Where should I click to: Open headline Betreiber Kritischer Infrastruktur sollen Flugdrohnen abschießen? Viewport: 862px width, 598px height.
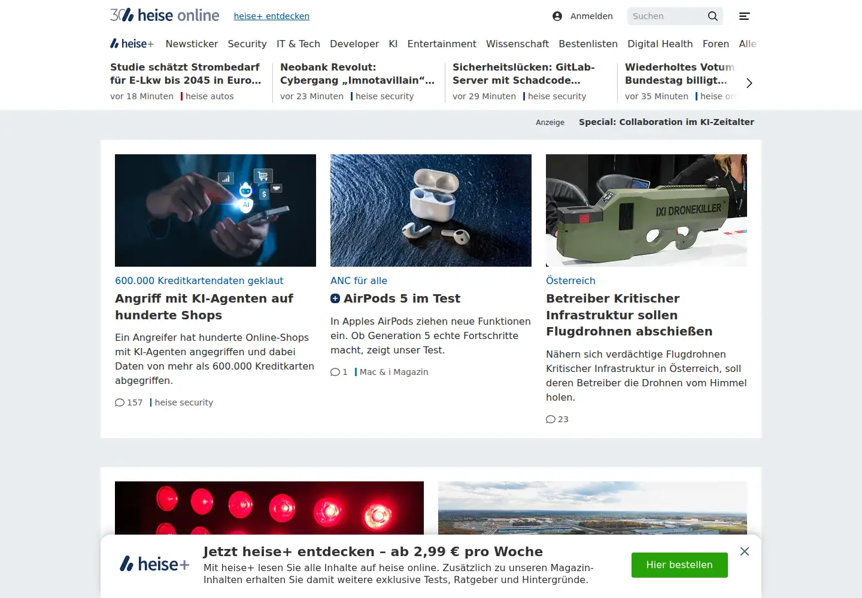pyautogui.click(x=629, y=315)
